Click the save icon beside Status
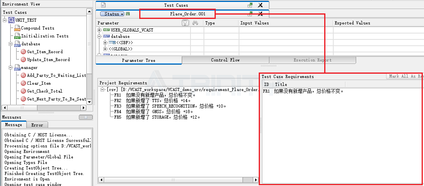This screenshot has width=424, height=186. [128, 14]
